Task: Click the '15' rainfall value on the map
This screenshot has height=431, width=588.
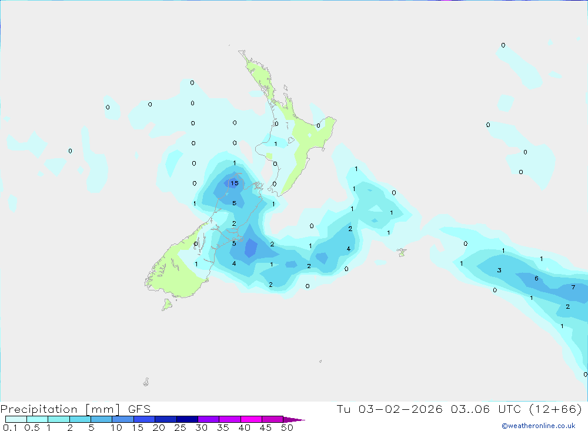Action: point(235,183)
